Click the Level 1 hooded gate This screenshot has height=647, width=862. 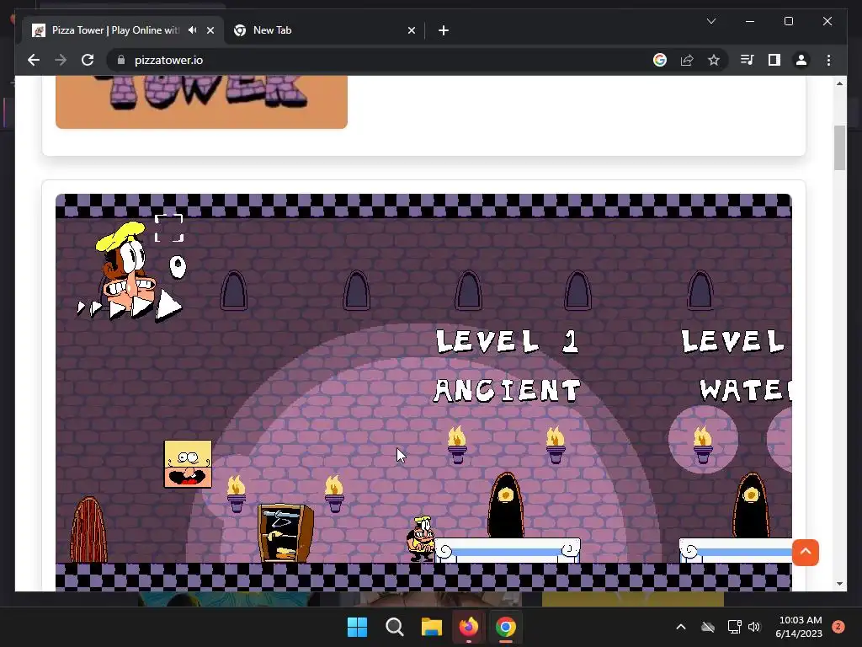506,505
